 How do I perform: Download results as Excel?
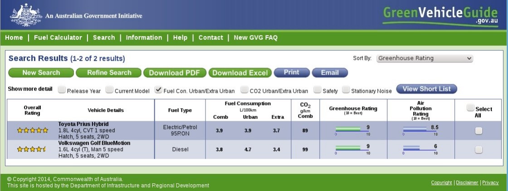pos(240,73)
